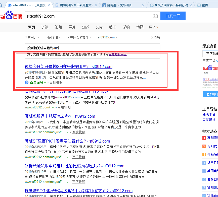
Task: Expand the arrow under the 2019年5月19日 result
Action: (x=67, y=182)
